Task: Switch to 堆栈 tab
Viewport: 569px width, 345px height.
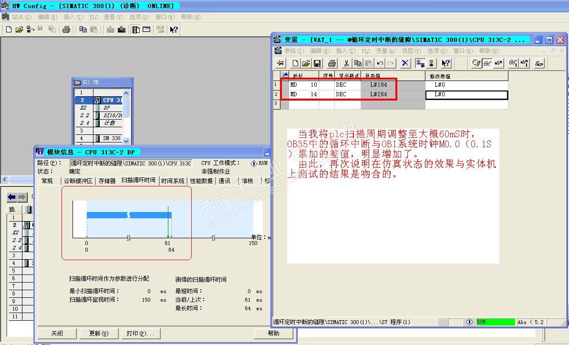Action: click(x=248, y=181)
